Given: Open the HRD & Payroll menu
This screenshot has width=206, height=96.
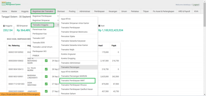Looking at the screenshot, I should pyautogui.click(x=184, y=11).
